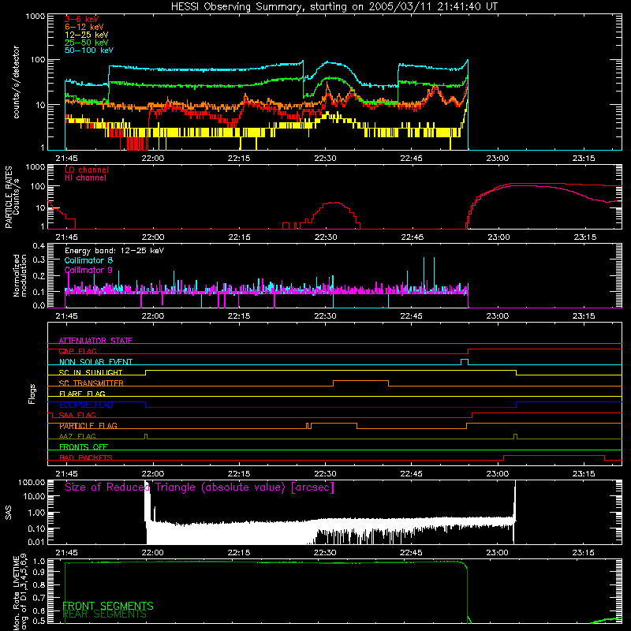
Task: Click the "100.00" tick on the SAS axis
Action: click(32, 482)
